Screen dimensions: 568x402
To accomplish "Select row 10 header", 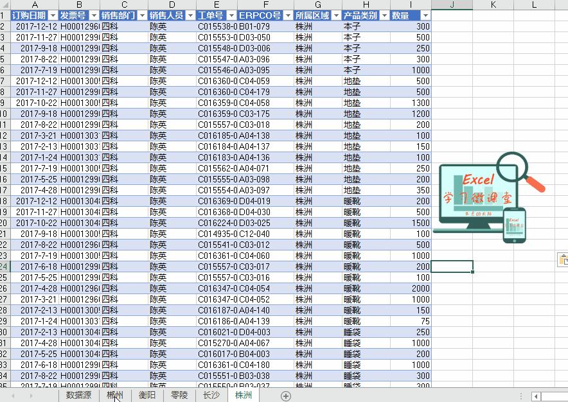I will tap(4, 114).
